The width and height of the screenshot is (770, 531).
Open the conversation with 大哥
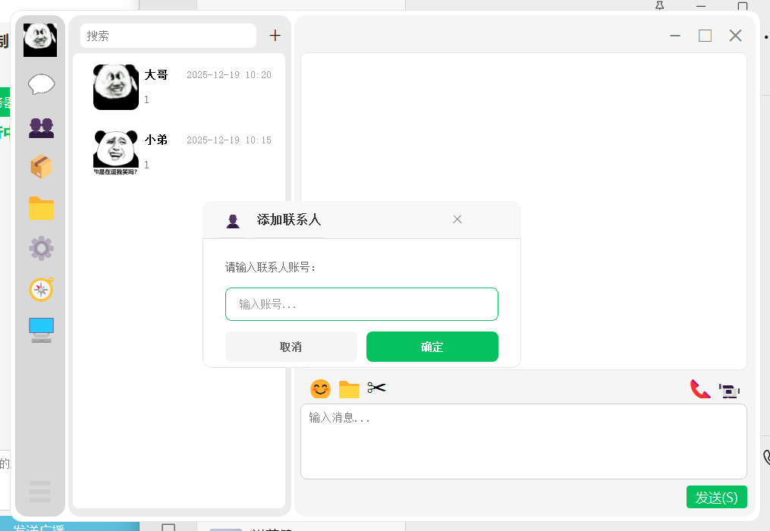pos(180,86)
